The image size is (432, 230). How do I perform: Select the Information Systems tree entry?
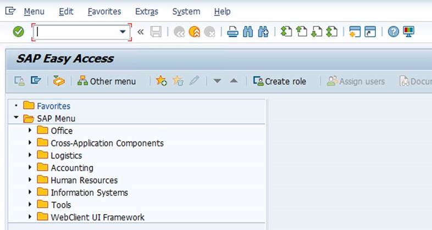[90, 193]
